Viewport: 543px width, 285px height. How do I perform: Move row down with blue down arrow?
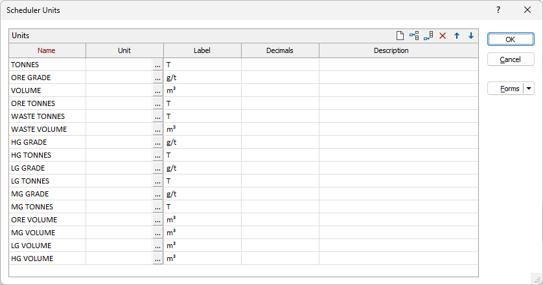tap(471, 36)
